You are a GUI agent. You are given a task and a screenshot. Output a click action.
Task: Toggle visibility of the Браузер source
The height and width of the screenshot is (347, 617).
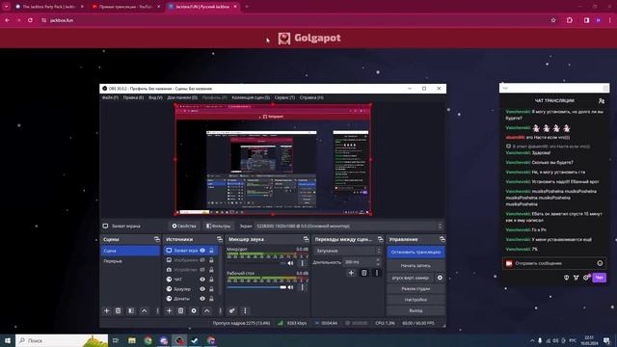tap(202, 289)
